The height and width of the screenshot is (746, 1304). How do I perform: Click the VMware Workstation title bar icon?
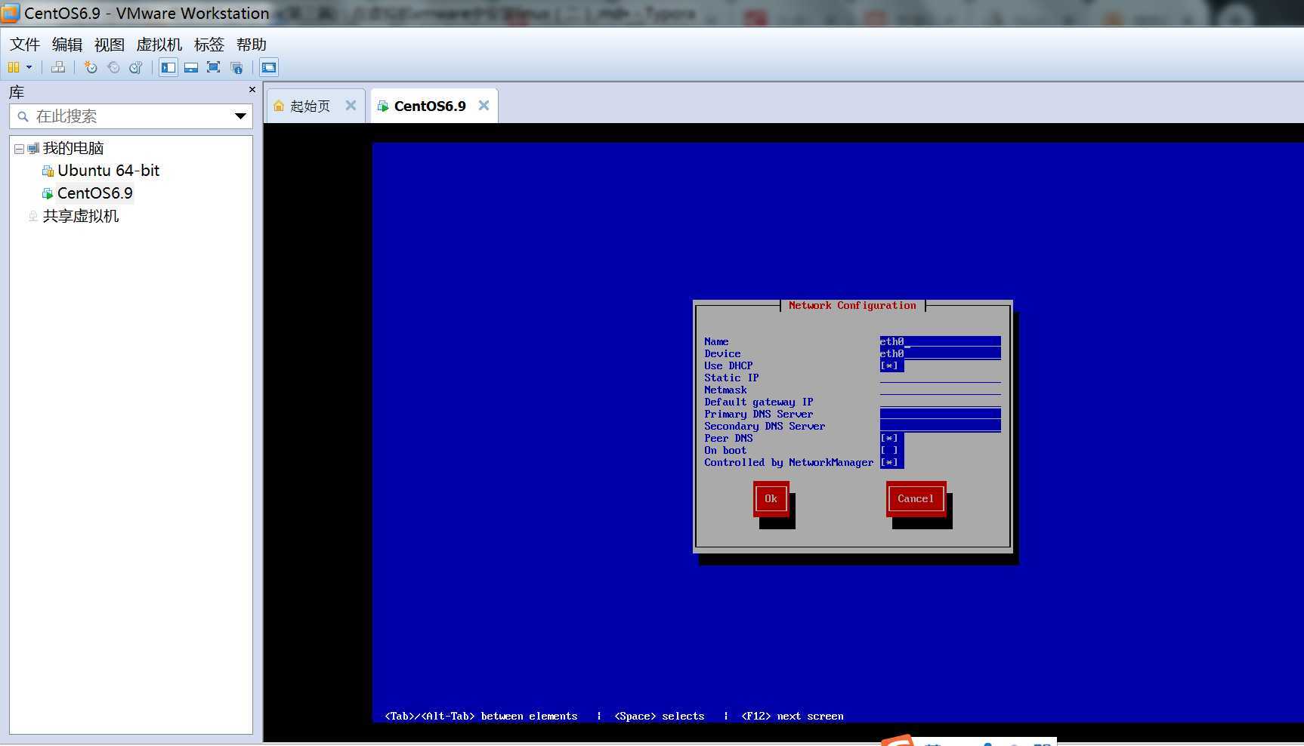click(11, 13)
